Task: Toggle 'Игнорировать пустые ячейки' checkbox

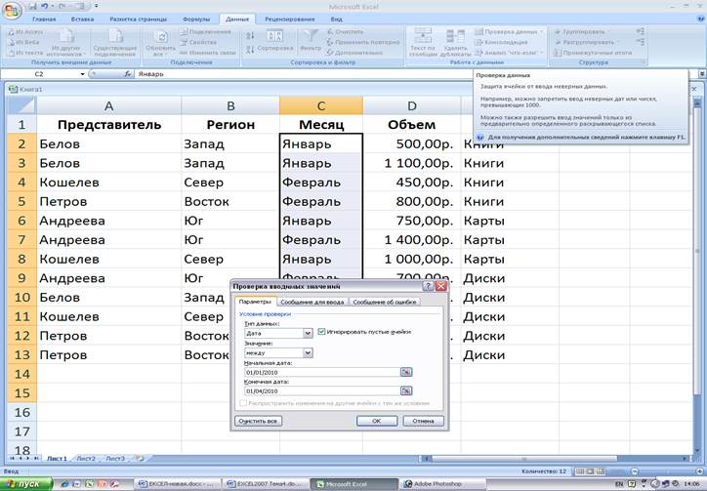Action: click(x=322, y=332)
